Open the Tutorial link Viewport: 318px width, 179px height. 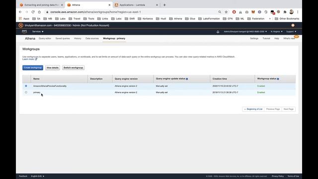tap(266, 38)
